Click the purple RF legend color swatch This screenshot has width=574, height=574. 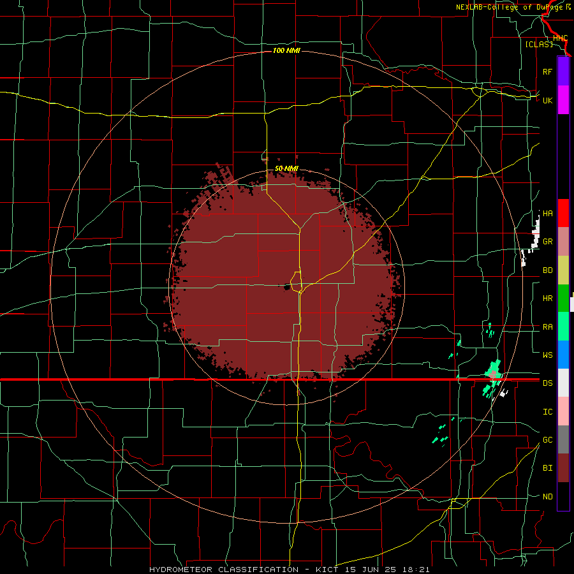[563, 71]
